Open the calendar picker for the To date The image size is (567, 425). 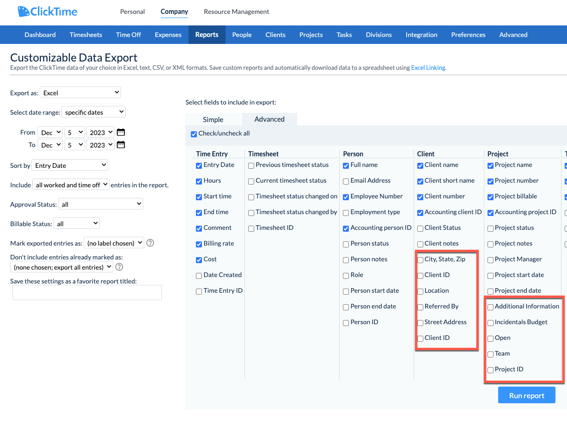tap(121, 144)
